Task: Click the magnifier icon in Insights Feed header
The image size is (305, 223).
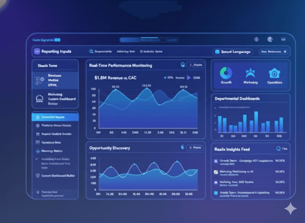Action: pyautogui.click(x=278, y=149)
